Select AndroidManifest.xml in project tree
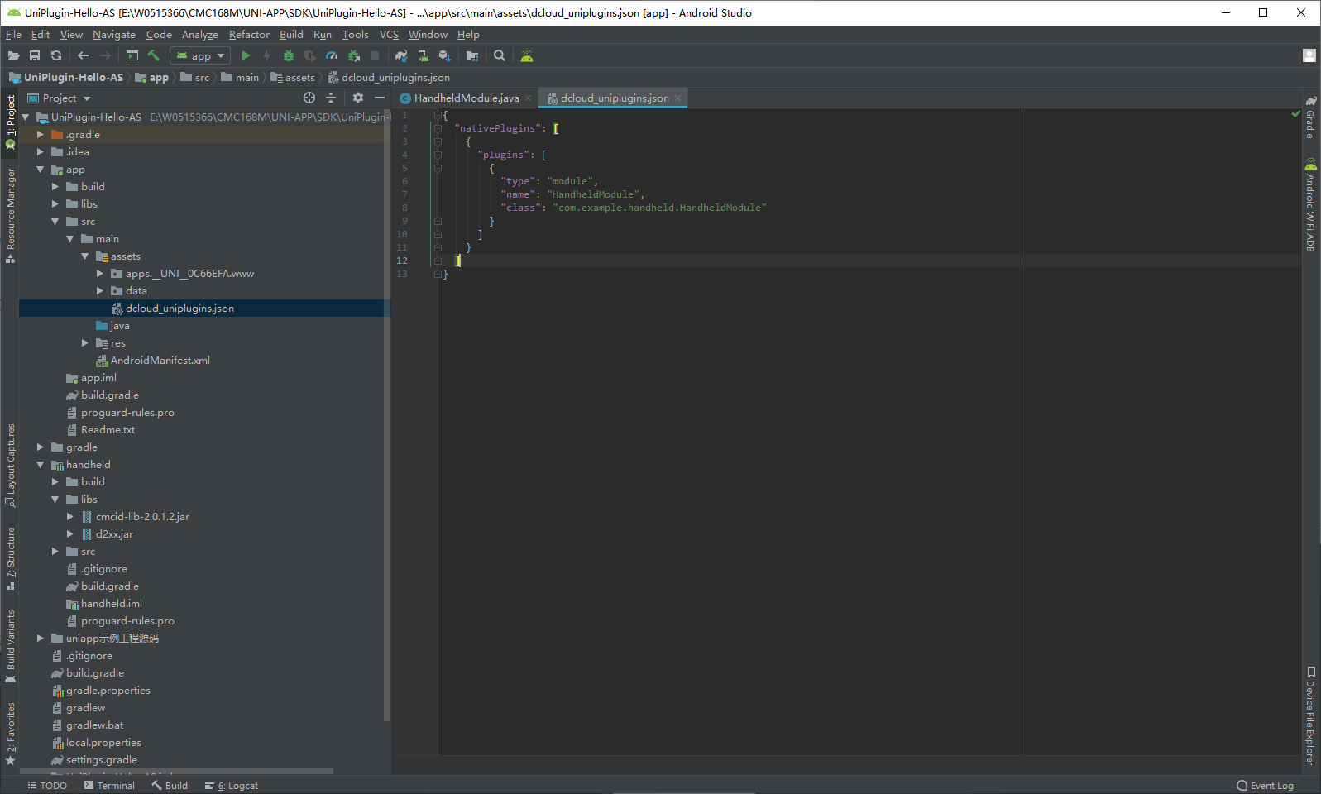The image size is (1321, 794). coord(160,360)
